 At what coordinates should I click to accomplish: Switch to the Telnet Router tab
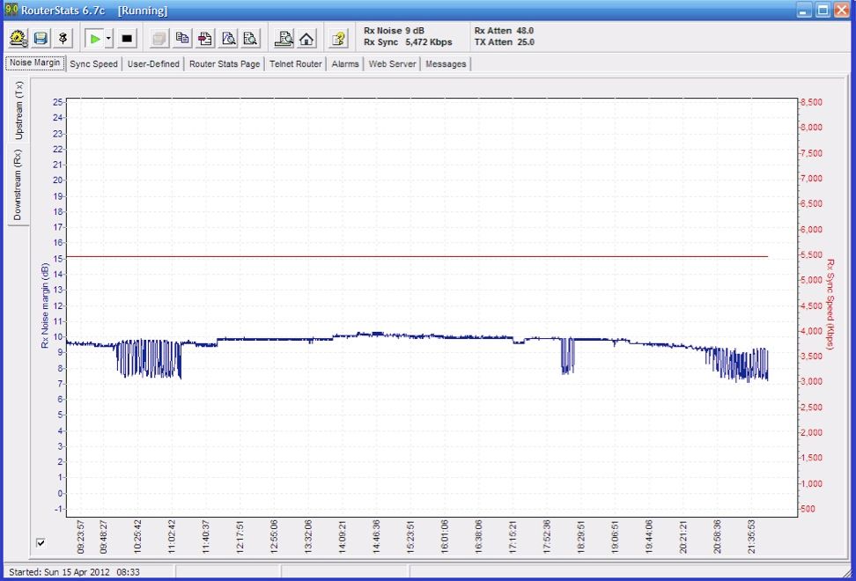(x=295, y=64)
